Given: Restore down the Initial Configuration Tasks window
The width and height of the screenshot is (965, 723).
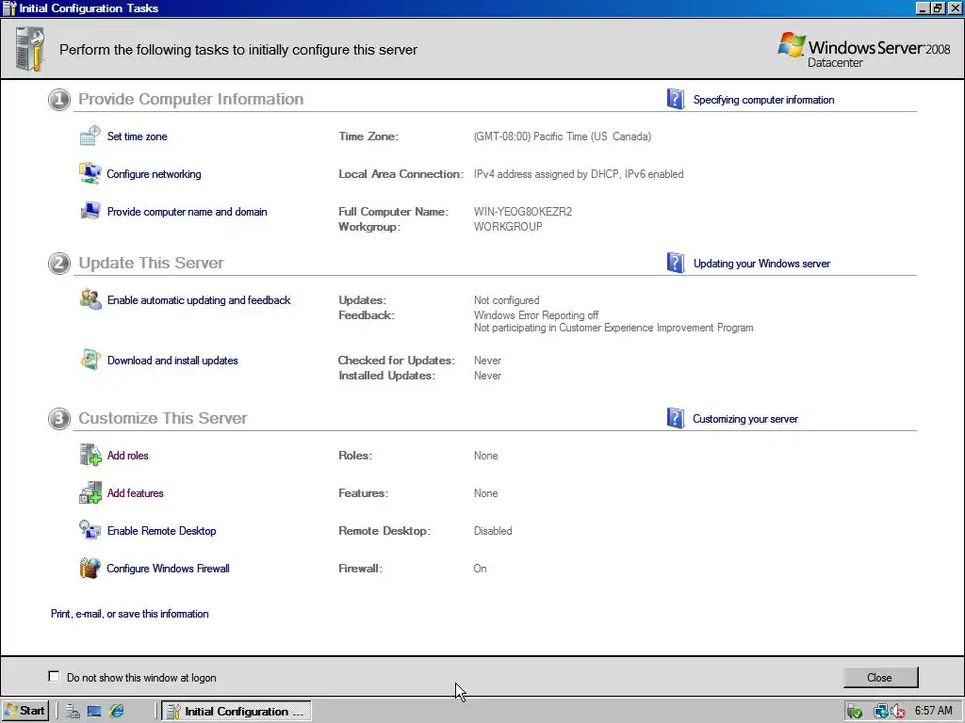Looking at the screenshot, I should tap(938, 8).
